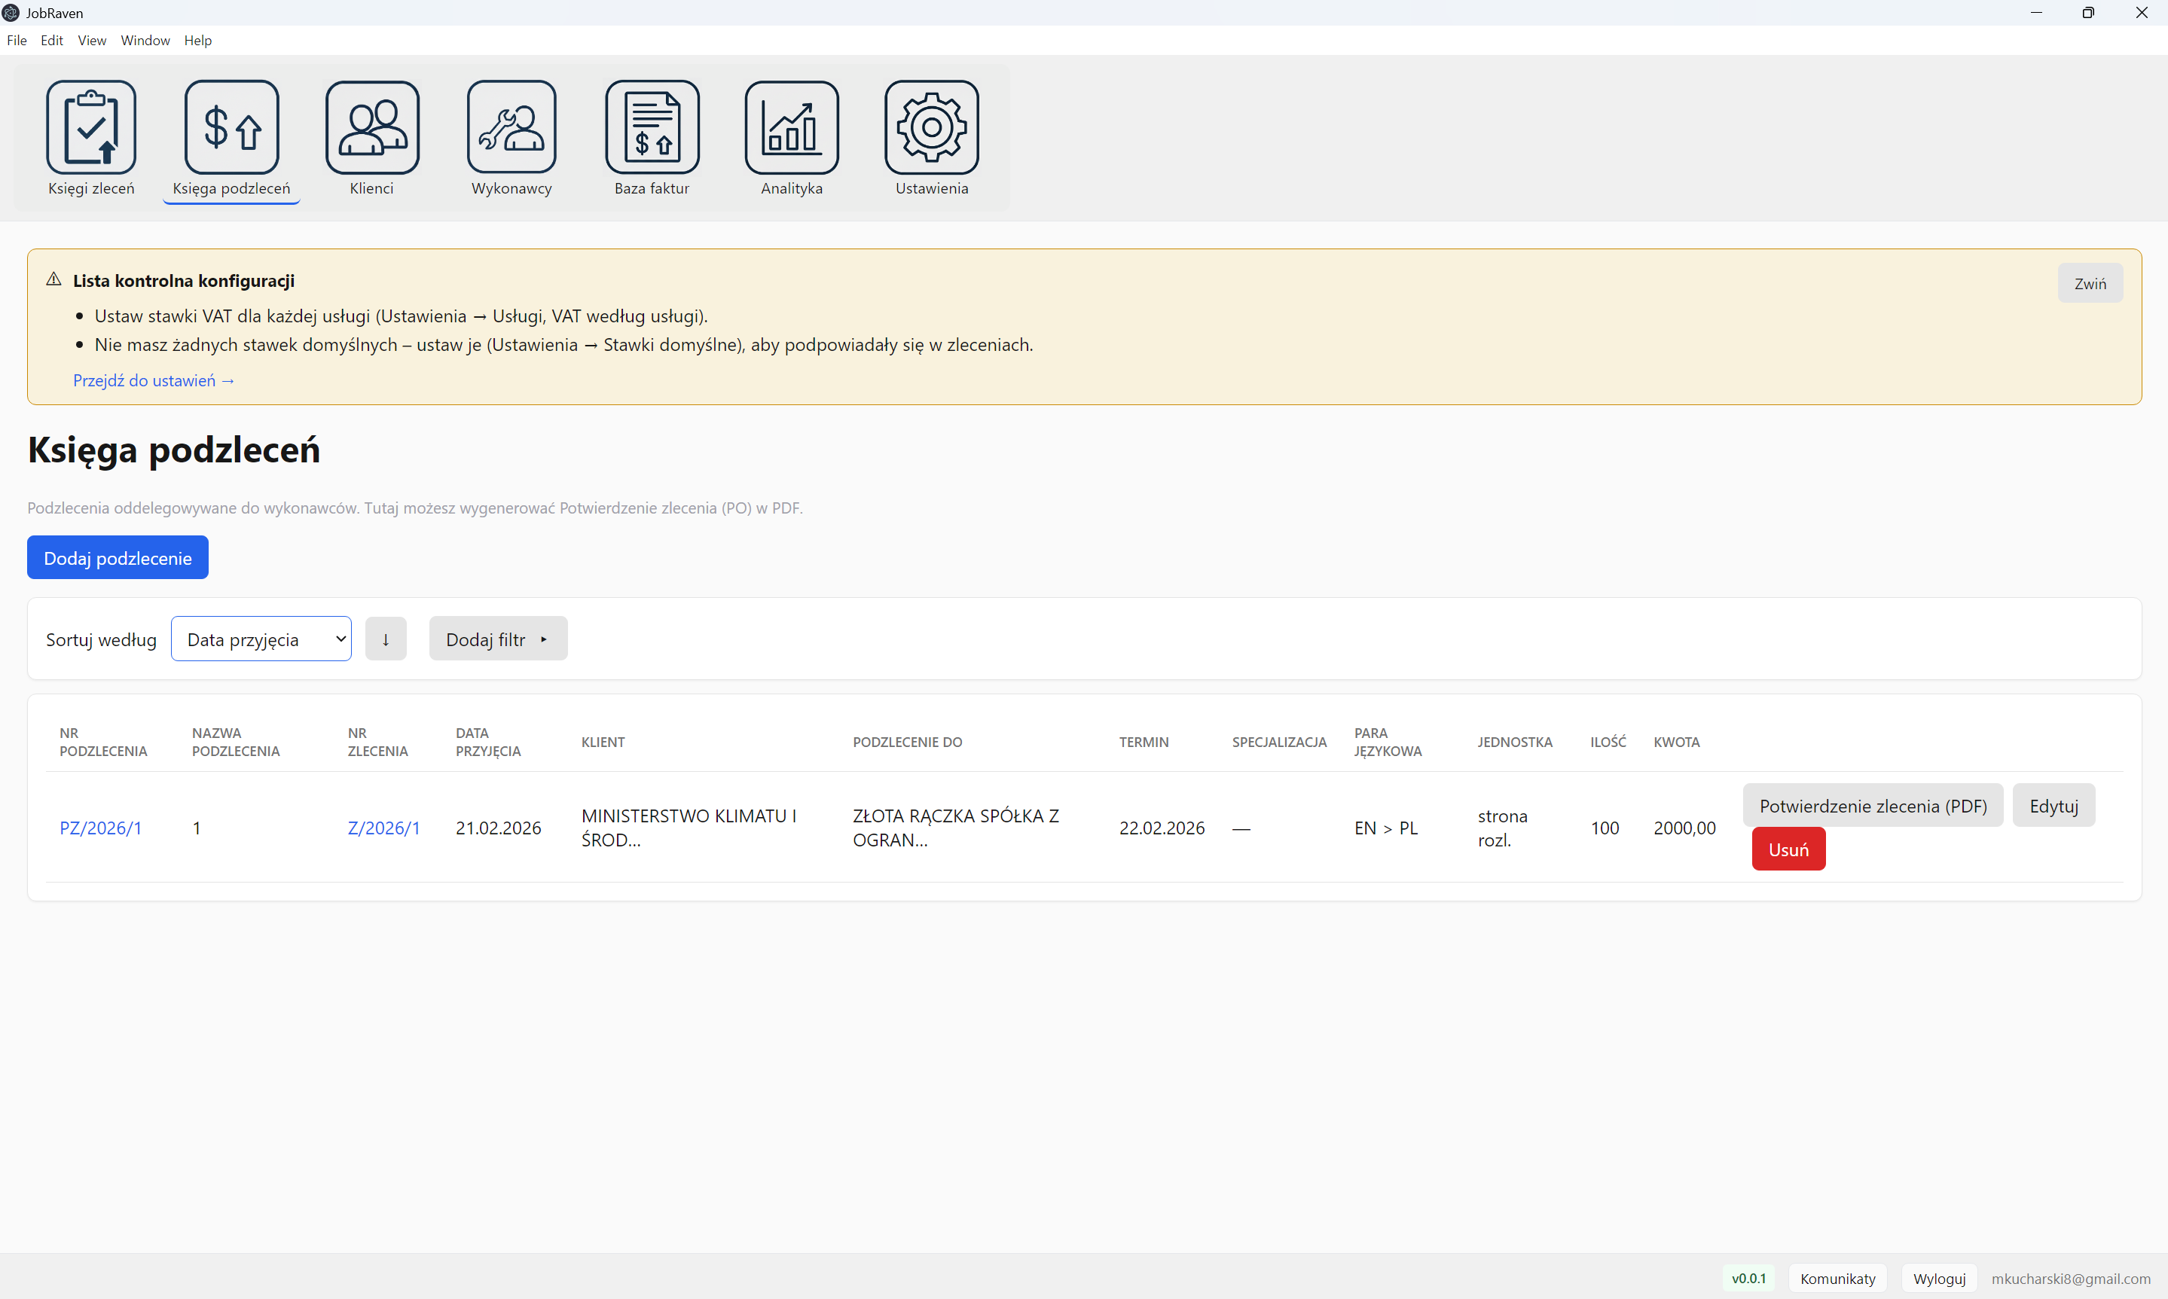Delete row with red Usuń button

tap(1788, 849)
